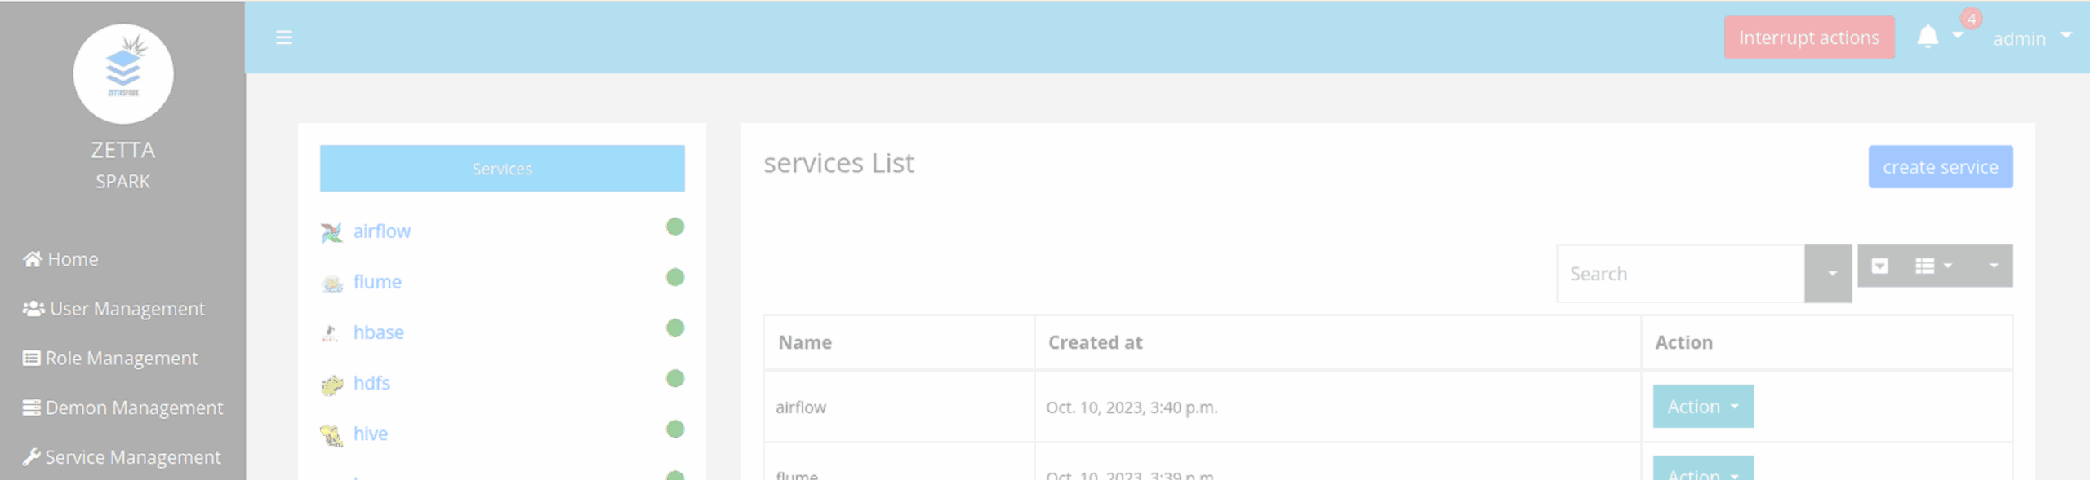Open the notifications bell
The height and width of the screenshot is (480, 2090).
[x=1928, y=37]
